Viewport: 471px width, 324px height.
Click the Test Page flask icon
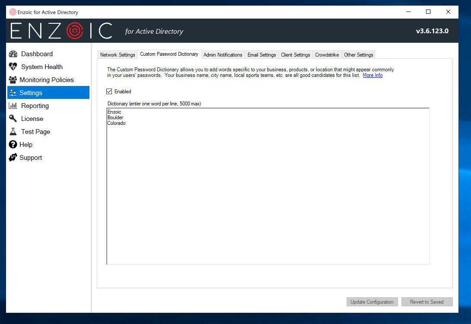tap(13, 132)
